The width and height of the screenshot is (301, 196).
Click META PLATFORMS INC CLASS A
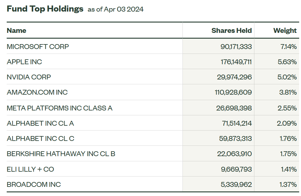click(x=59, y=108)
